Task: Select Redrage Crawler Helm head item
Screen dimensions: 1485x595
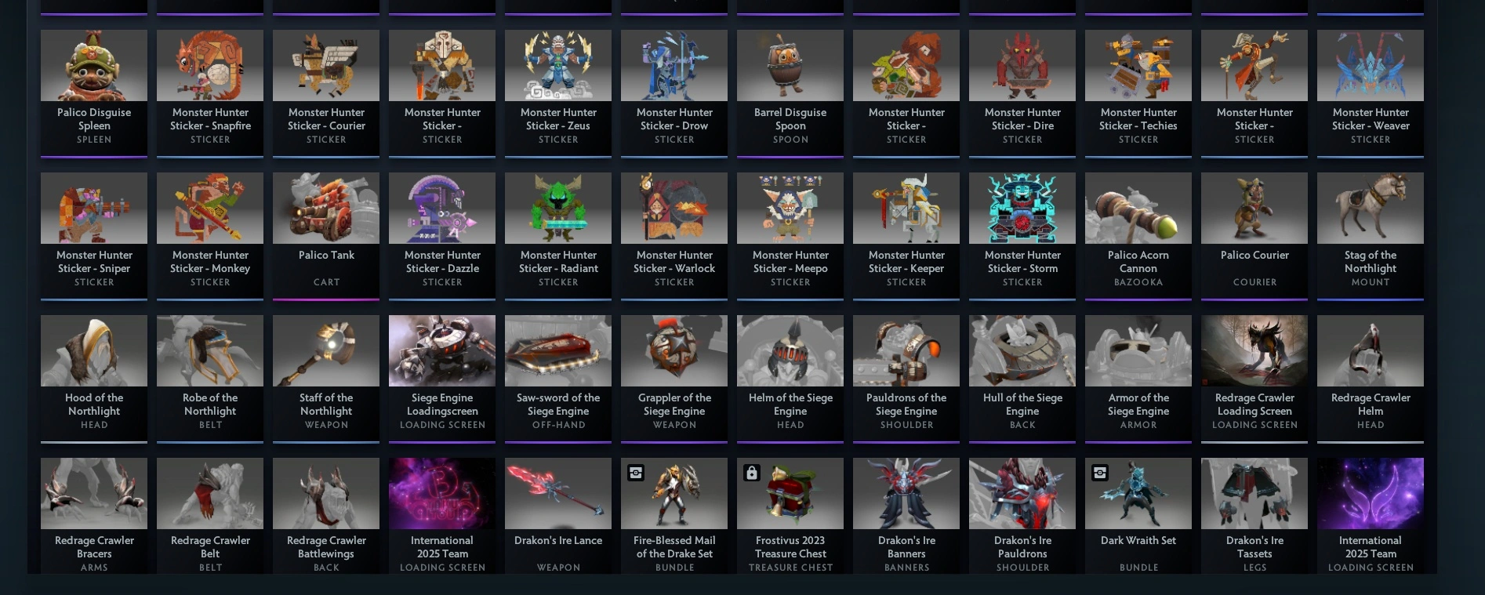Action: coord(1371,379)
